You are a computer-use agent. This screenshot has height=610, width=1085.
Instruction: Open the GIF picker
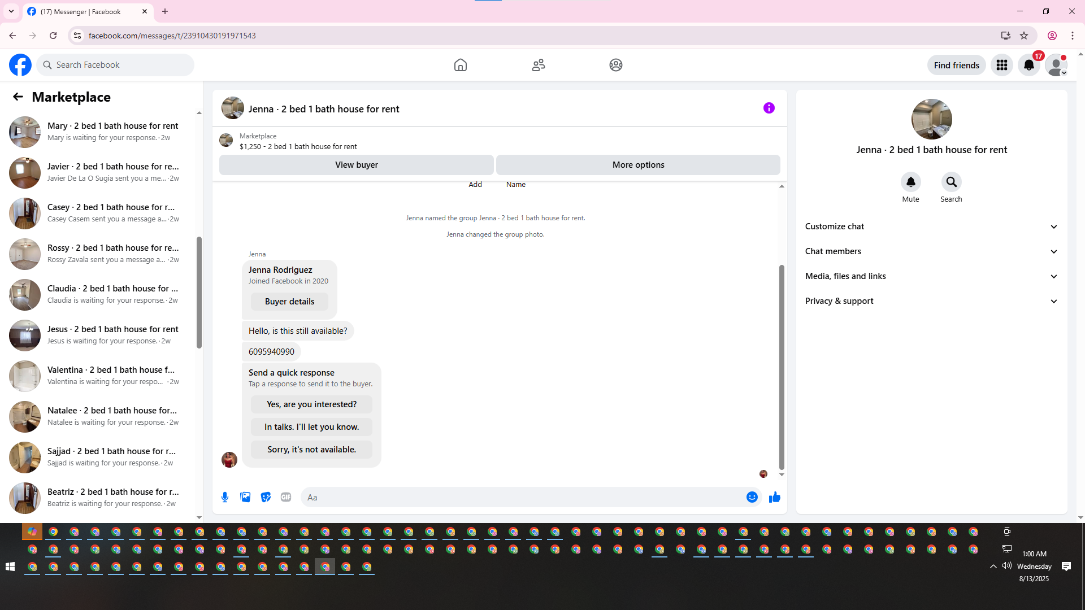[286, 497]
